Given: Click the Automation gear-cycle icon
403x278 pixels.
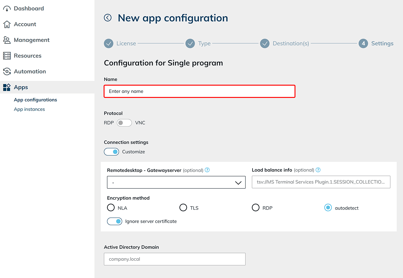Looking at the screenshot, I should click(7, 71).
